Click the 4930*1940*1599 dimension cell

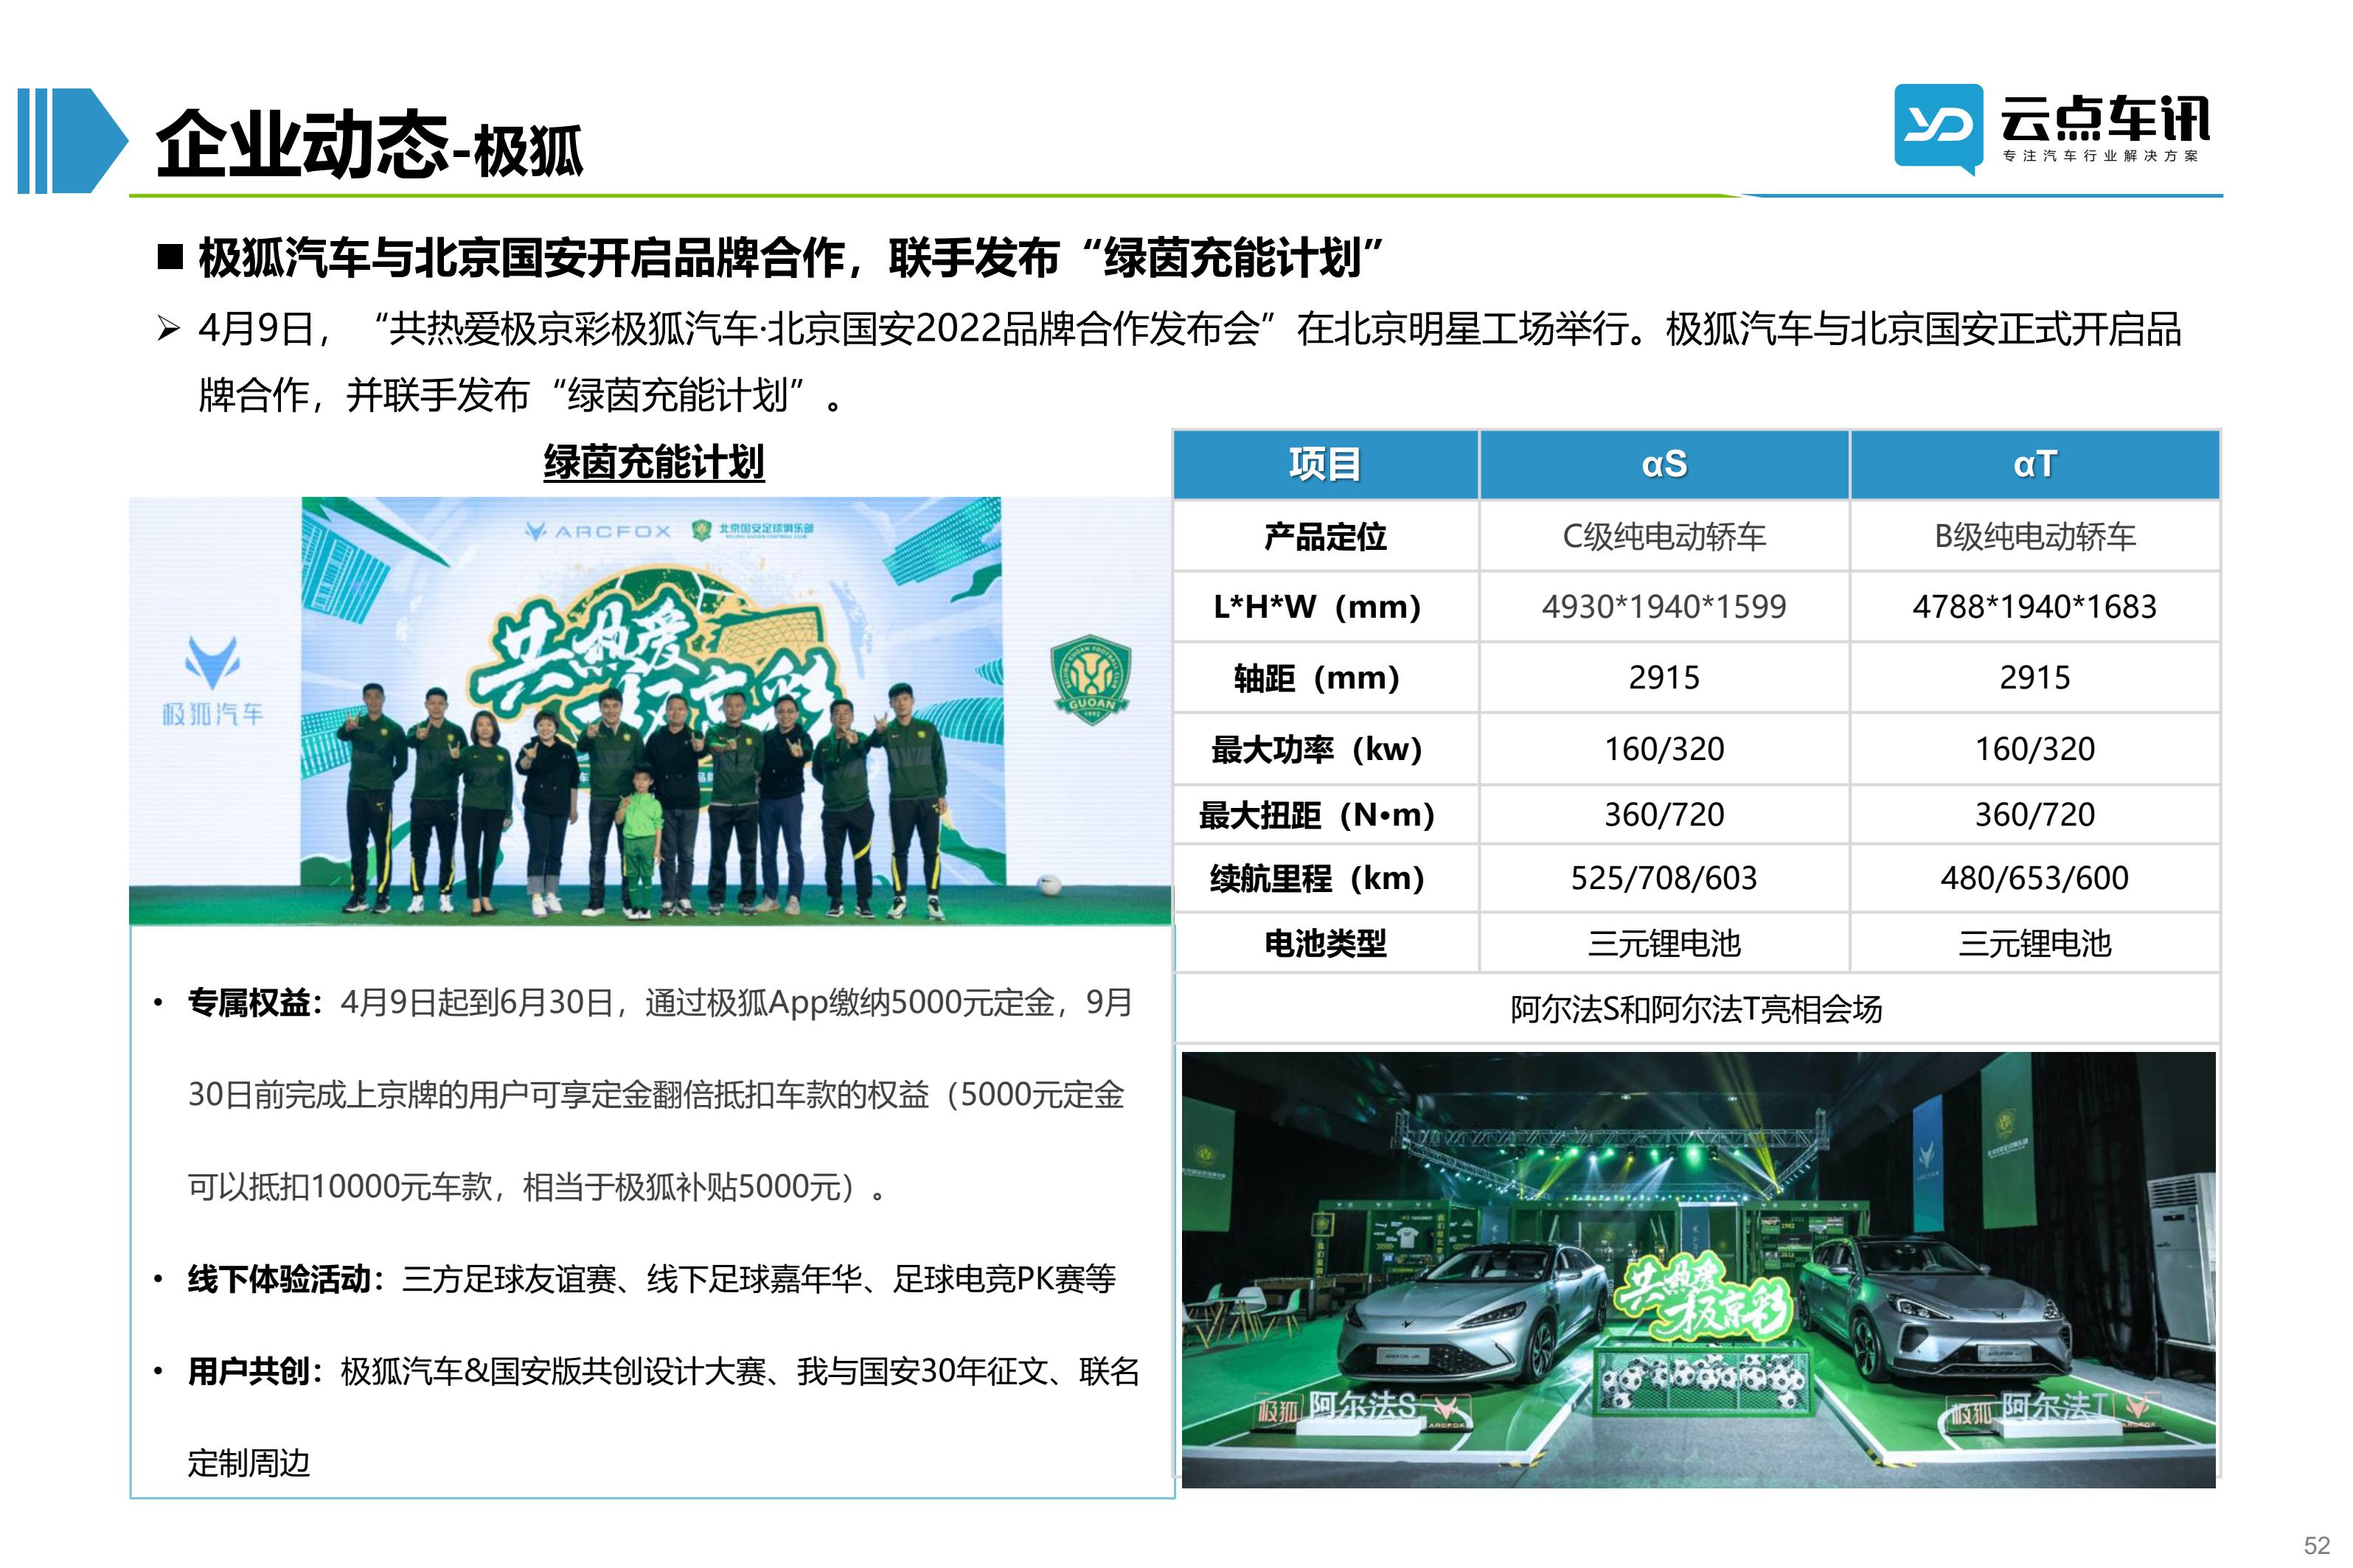pyautogui.click(x=1664, y=607)
